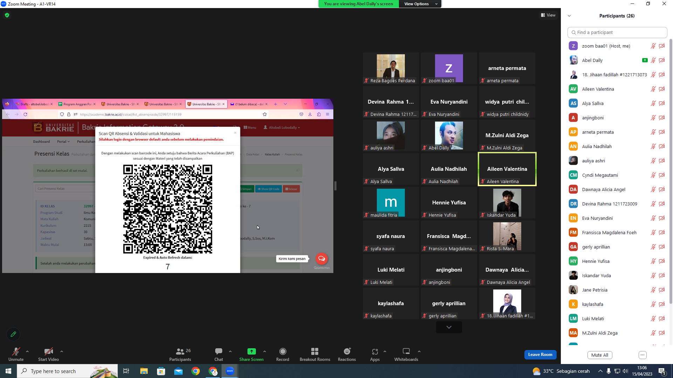Screen dimensions: 673x378
Task: Click the speaker volume tray icon
Action: (x=626, y=371)
